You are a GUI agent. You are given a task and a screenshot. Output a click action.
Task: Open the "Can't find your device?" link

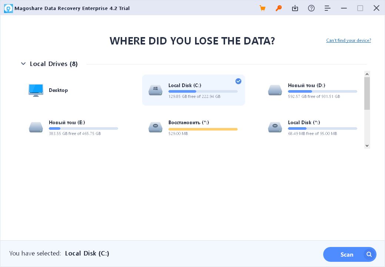pos(348,40)
